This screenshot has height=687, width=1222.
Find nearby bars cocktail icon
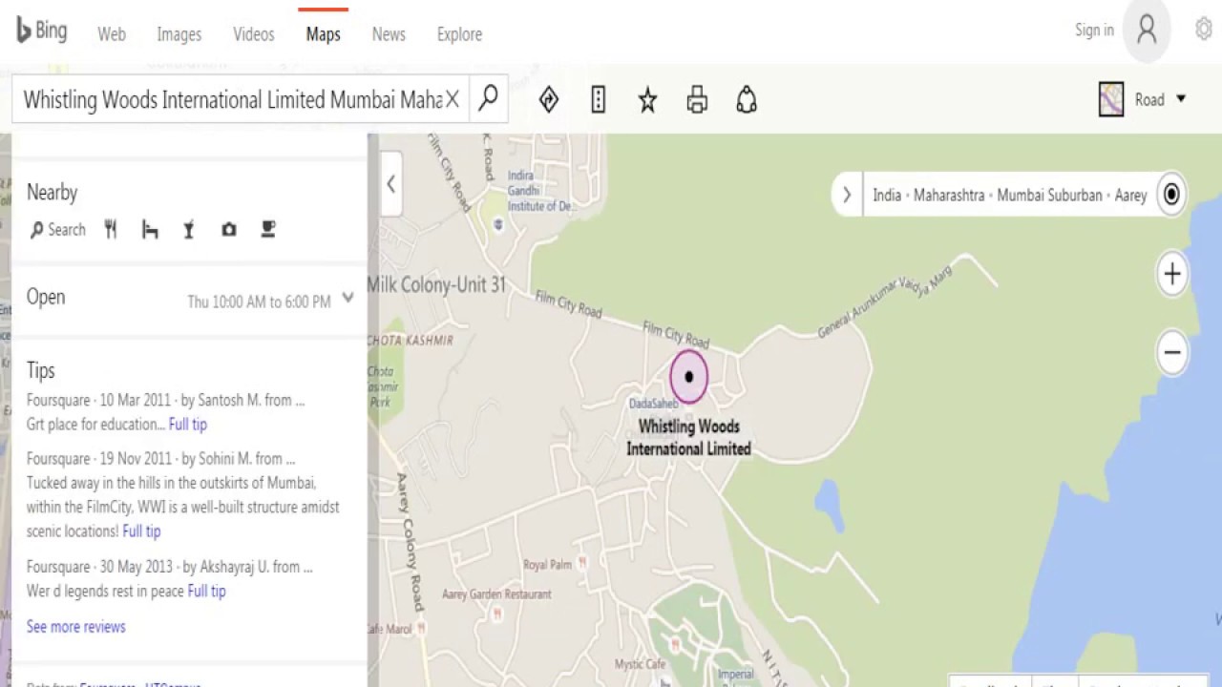tap(189, 229)
